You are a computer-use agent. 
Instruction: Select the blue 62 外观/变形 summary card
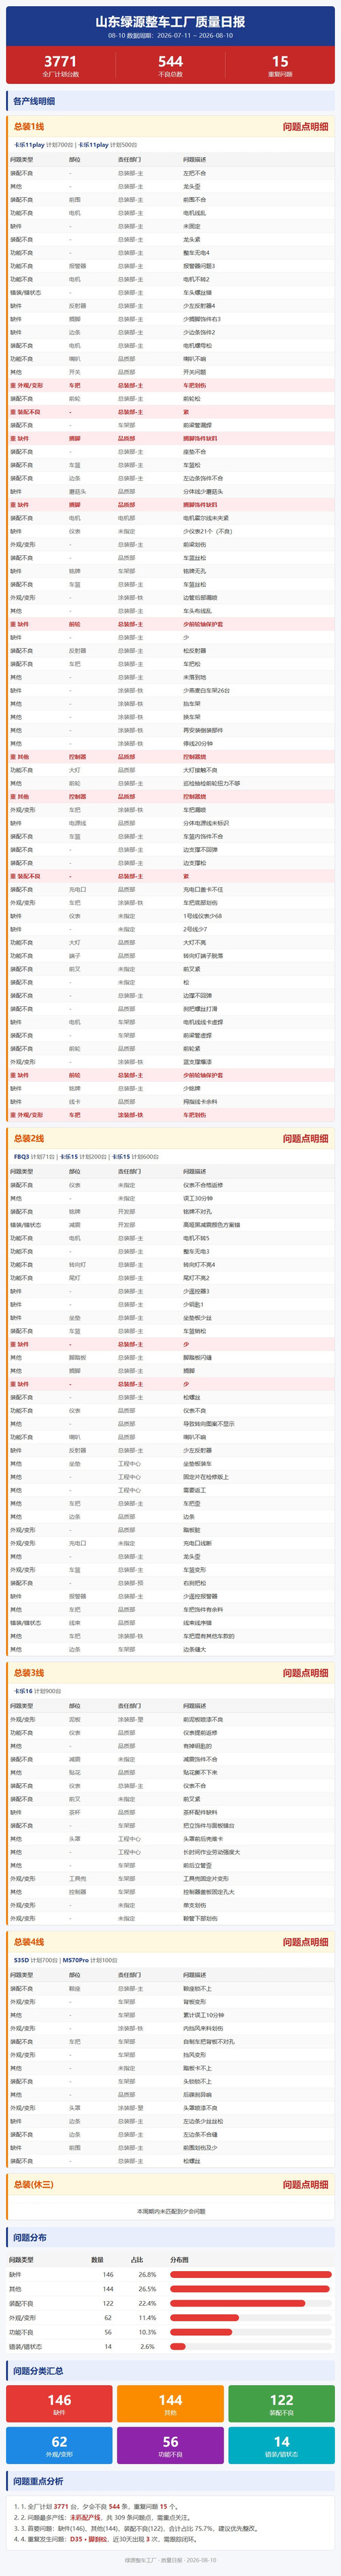60,2446
